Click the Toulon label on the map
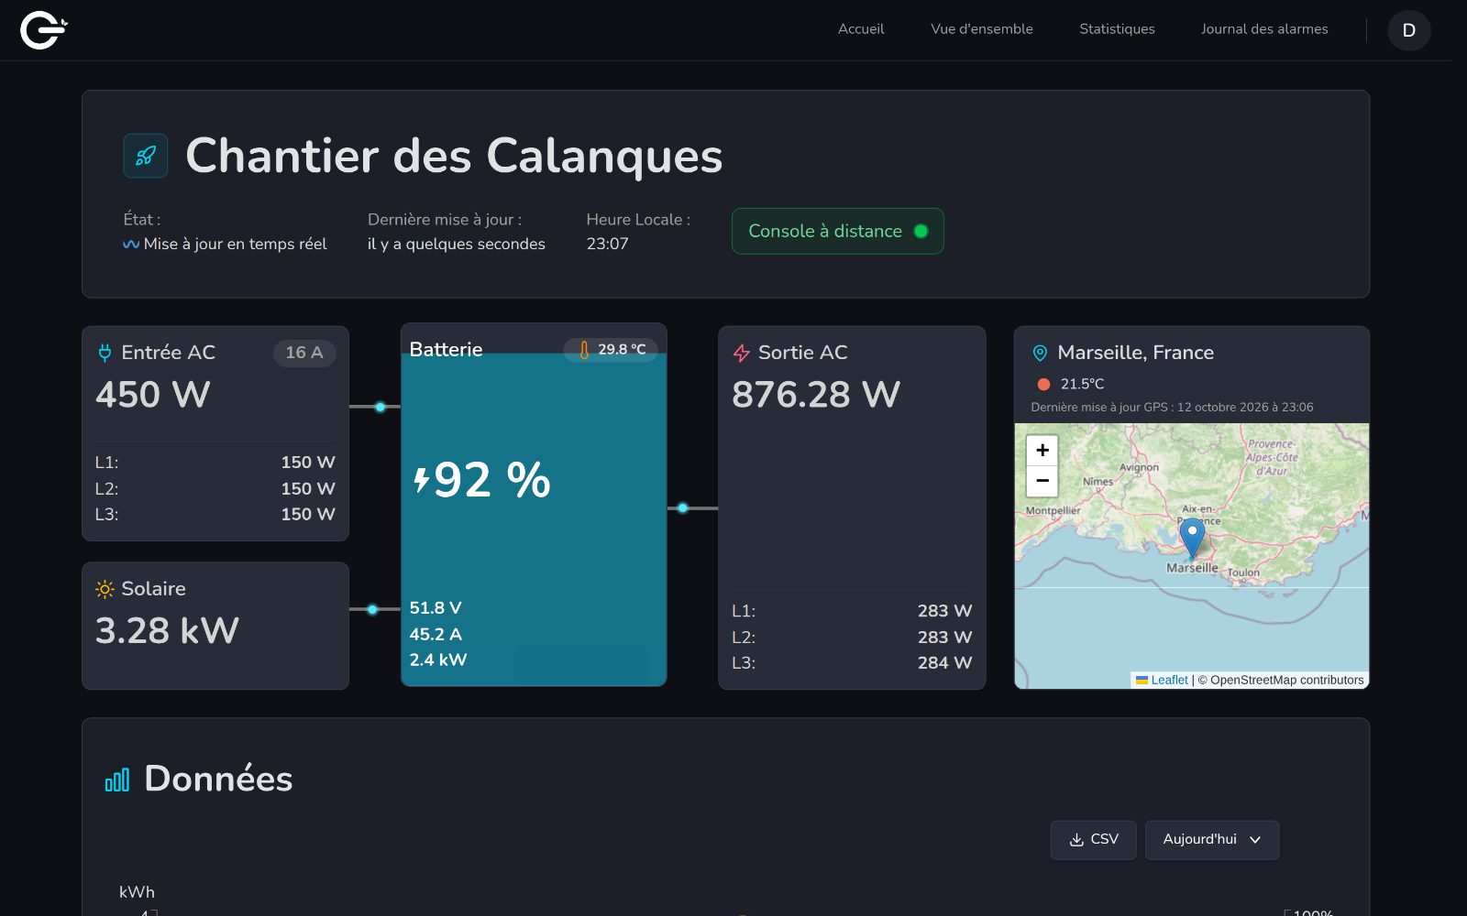This screenshot has height=916, width=1467. coord(1243,572)
